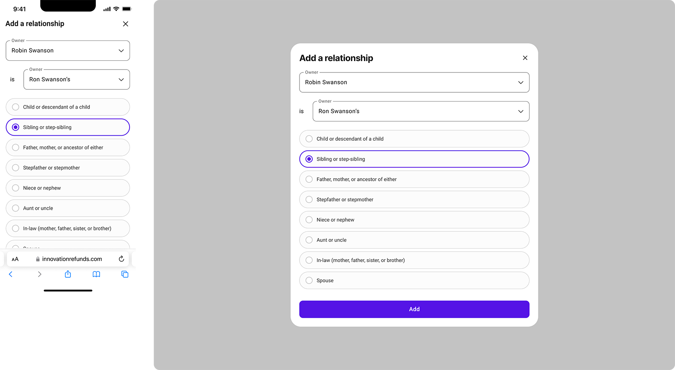Image resolution: width=675 pixels, height=370 pixels.
Task: Tap the innovationrefunds.com address bar
Action: pos(72,259)
